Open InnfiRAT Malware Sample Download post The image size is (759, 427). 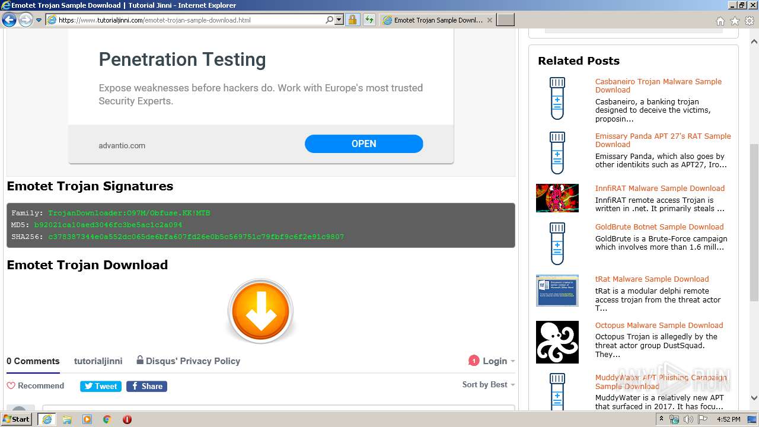[x=660, y=188]
